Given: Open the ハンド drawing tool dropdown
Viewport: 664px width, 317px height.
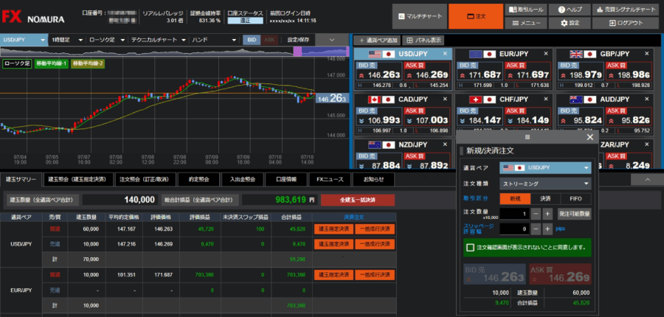Looking at the screenshot, I should coord(215,41).
